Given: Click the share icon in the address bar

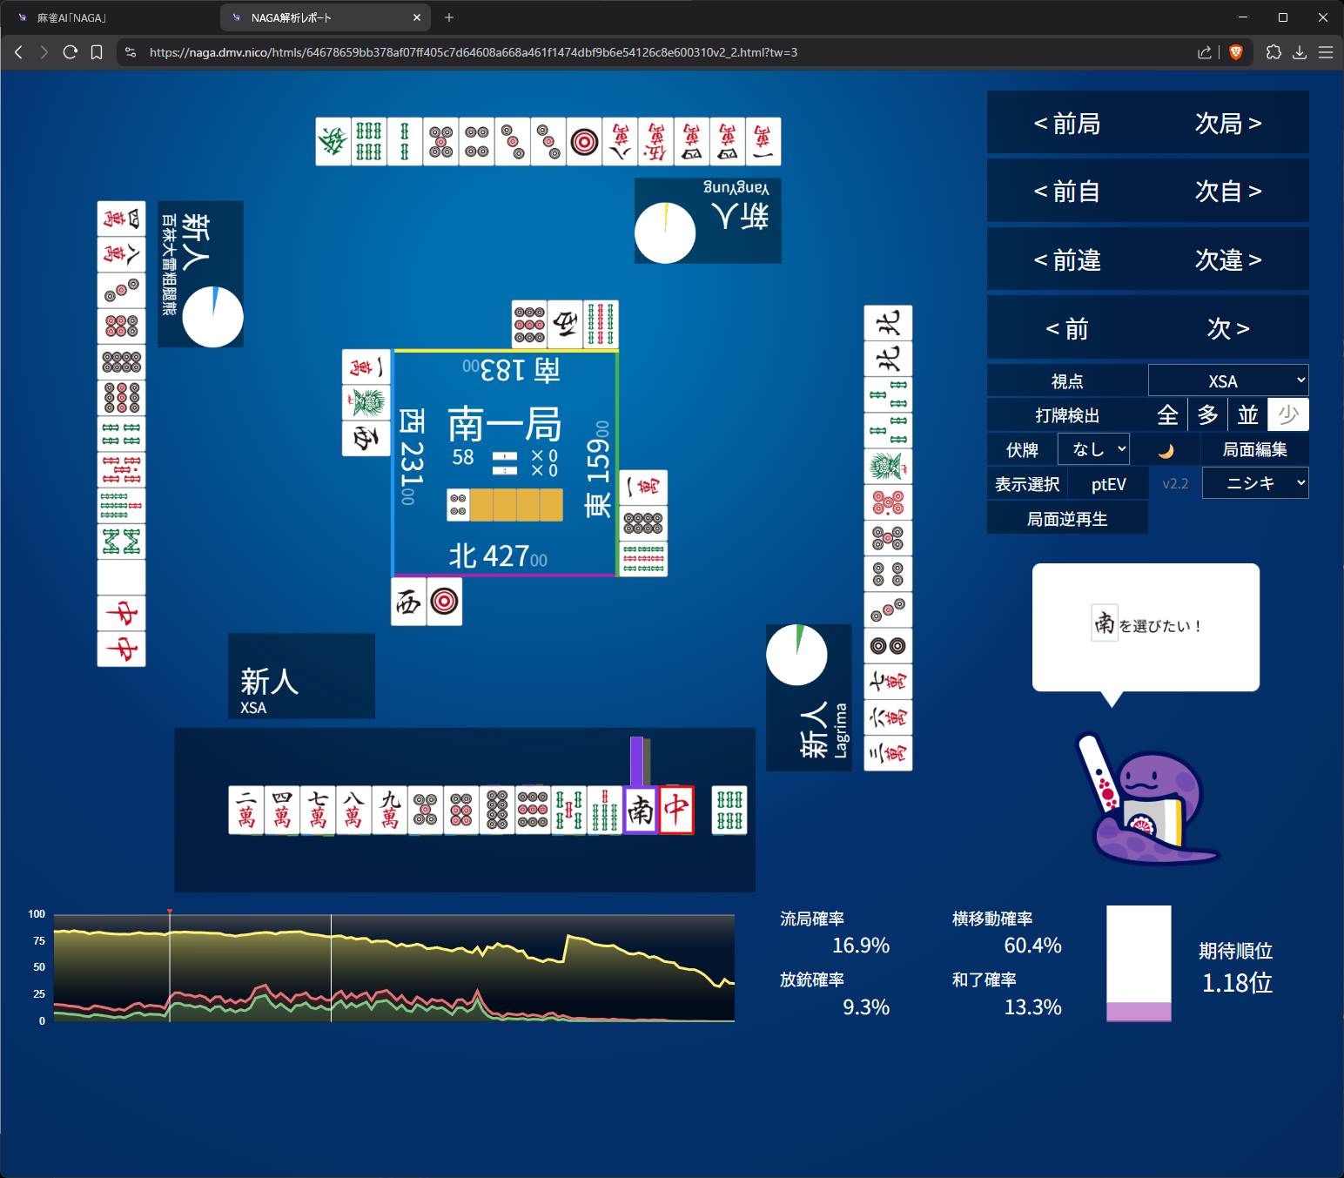Looking at the screenshot, I should pos(1205,52).
